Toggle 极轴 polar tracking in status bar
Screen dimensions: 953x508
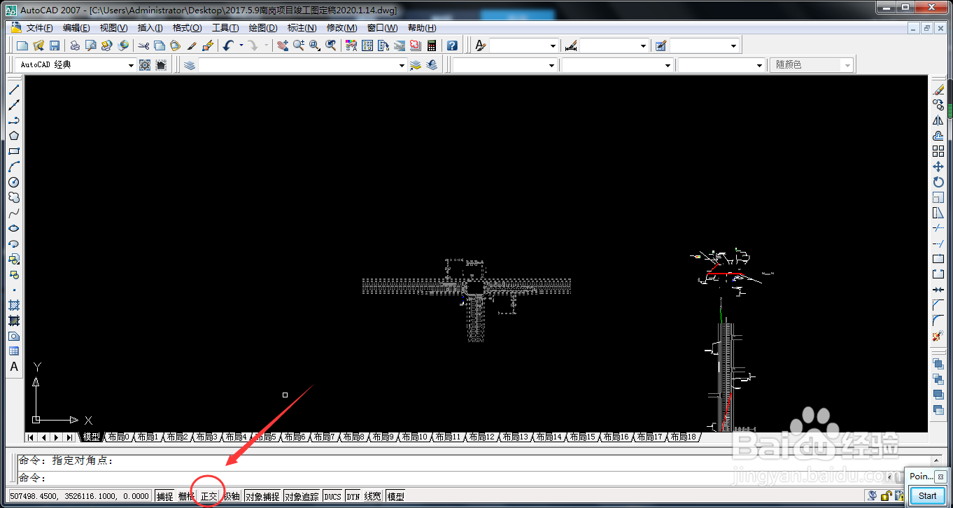click(x=232, y=496)
